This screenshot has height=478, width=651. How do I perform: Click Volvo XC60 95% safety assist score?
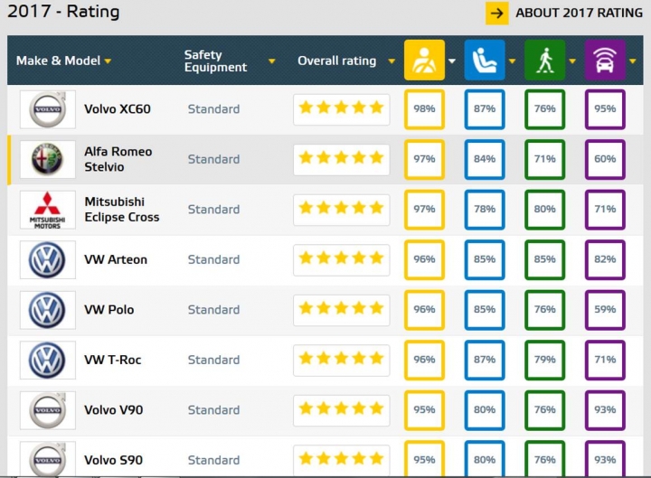pyautogui.click(x=605, y=109)
